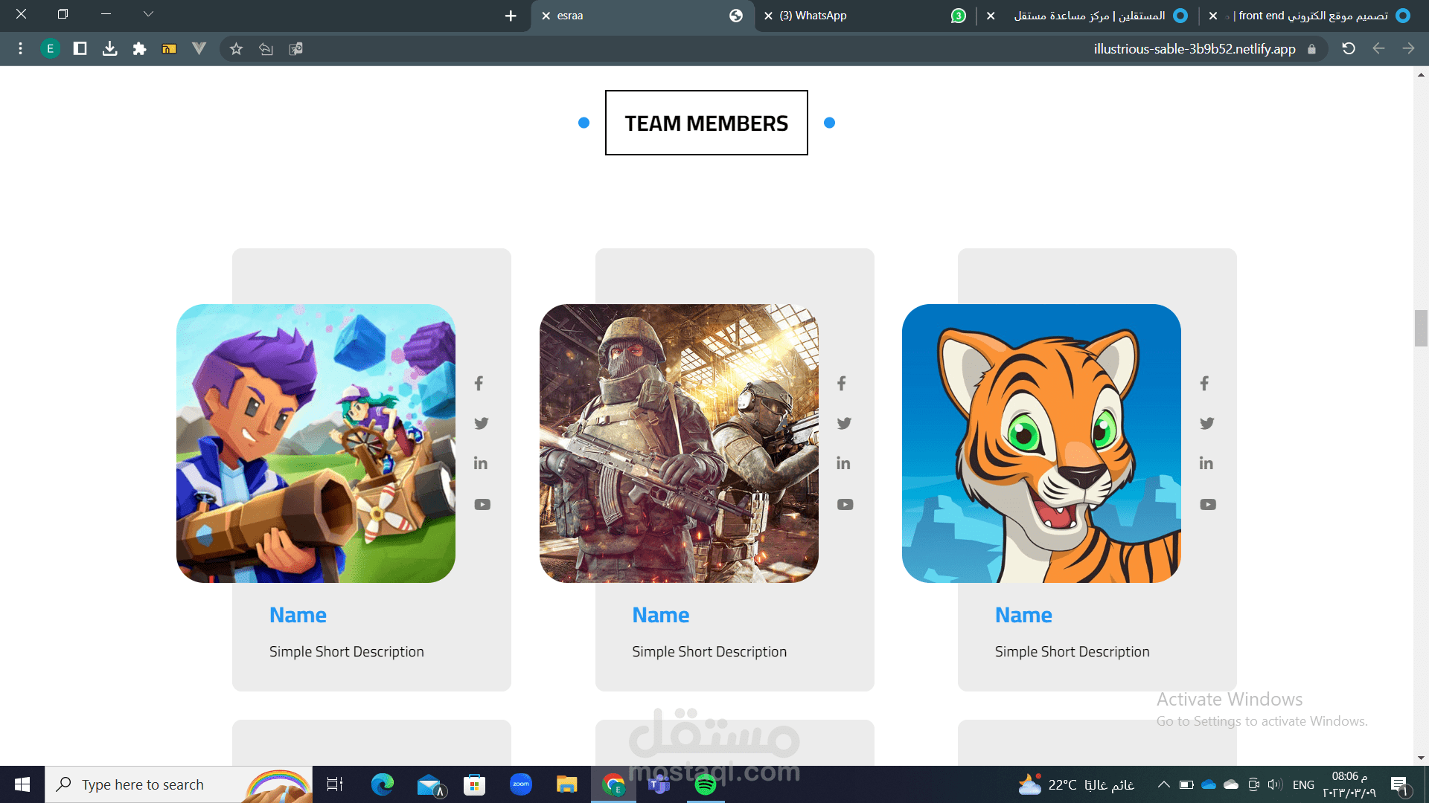The image size is (1429, 803).
Task: Open the green E profile avatar
Action: pyautogui.click(x=50, y=48)
